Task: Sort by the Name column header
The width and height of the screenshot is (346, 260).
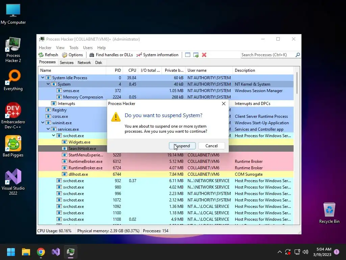Action: point(72,70)
